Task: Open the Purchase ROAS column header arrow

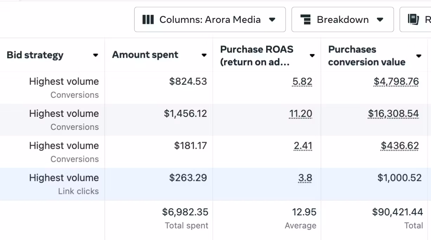Action: 312,56
